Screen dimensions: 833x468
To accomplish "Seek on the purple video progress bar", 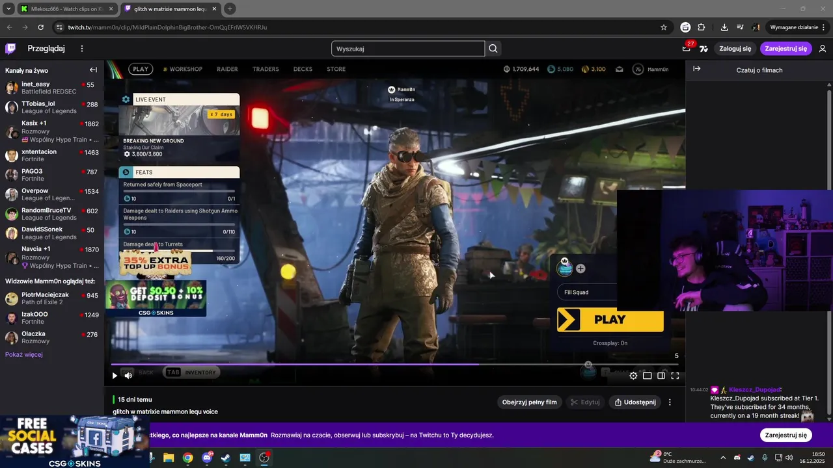I will click(x=394, y=364).
